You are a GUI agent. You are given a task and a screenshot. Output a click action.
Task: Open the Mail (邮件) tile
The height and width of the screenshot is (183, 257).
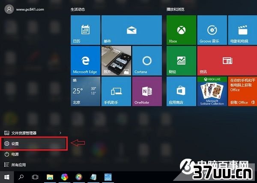coord(131,30)
